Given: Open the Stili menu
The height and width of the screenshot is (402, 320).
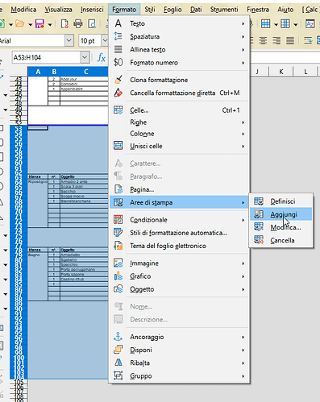Looking at the screenshot, I should tap(150, 10).
